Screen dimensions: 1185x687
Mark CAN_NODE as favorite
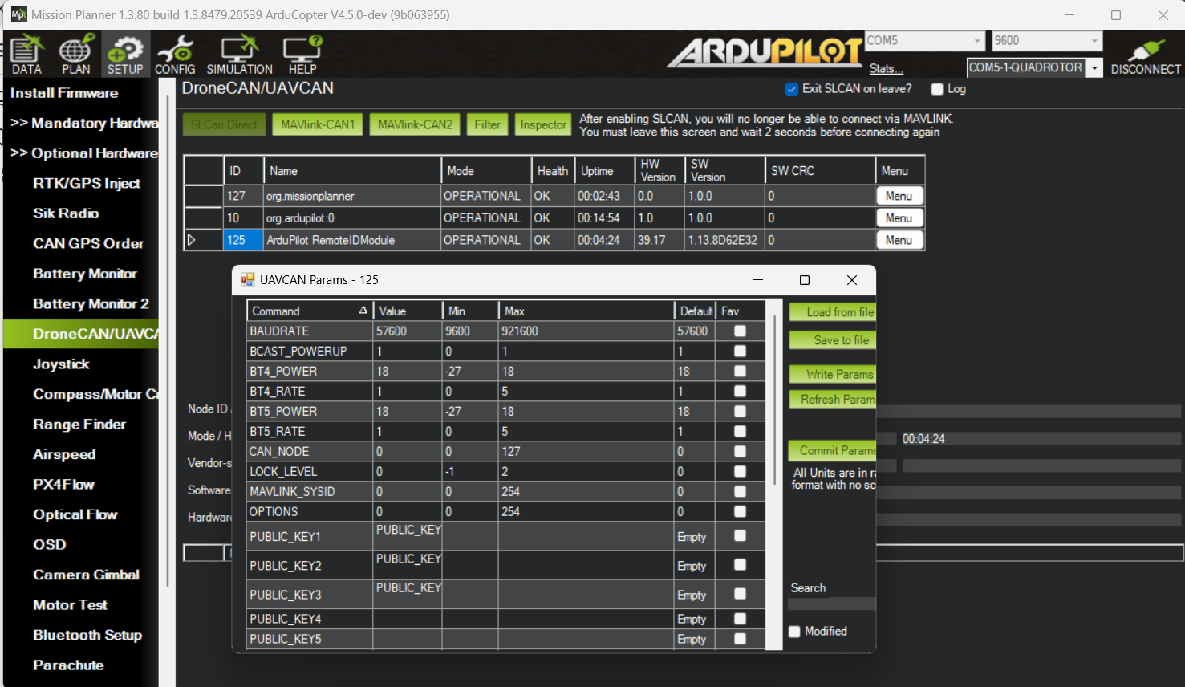point(740,451)
